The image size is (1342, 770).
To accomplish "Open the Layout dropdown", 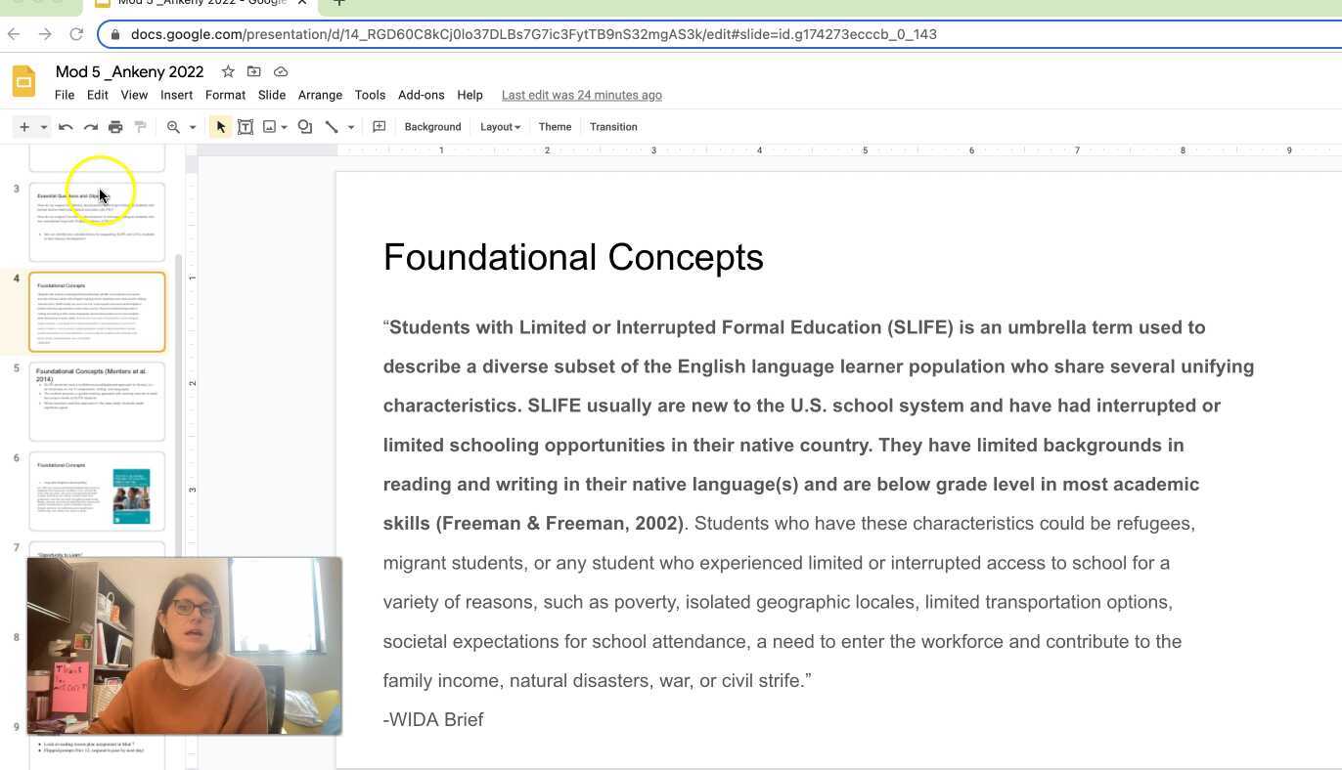I will click(500, 127).
